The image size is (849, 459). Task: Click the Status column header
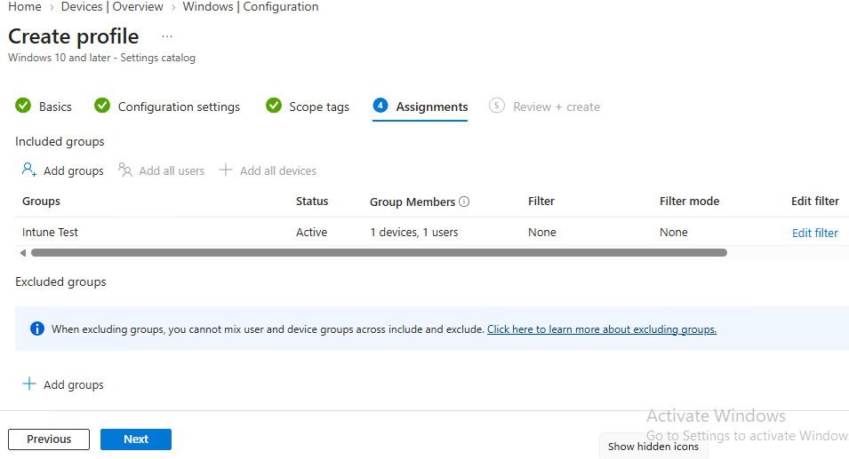[x=312, y=202]
